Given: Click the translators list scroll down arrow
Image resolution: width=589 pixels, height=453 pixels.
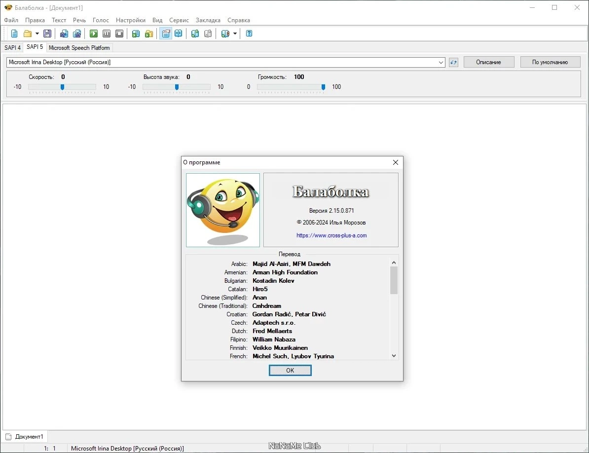Looking at the screenshot, I should [394, 356].
